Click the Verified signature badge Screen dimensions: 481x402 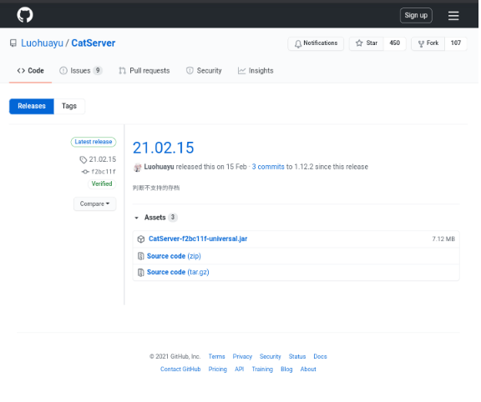pyautogui.click(x=102, y=183)
